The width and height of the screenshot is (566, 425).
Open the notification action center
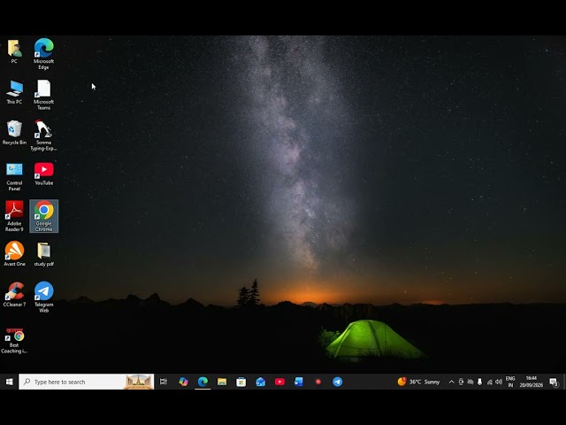554,382
